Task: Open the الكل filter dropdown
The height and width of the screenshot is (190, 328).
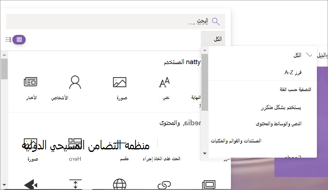Action: click(x=213, y=39)
